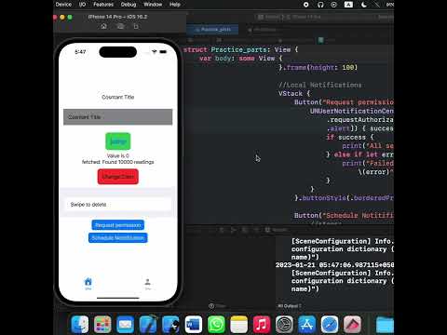Click 'Value is 0' text in simulator
Image resolution: width=447 pixels, height=335 pixels.
pyautogui.click(x=118, y=155)
